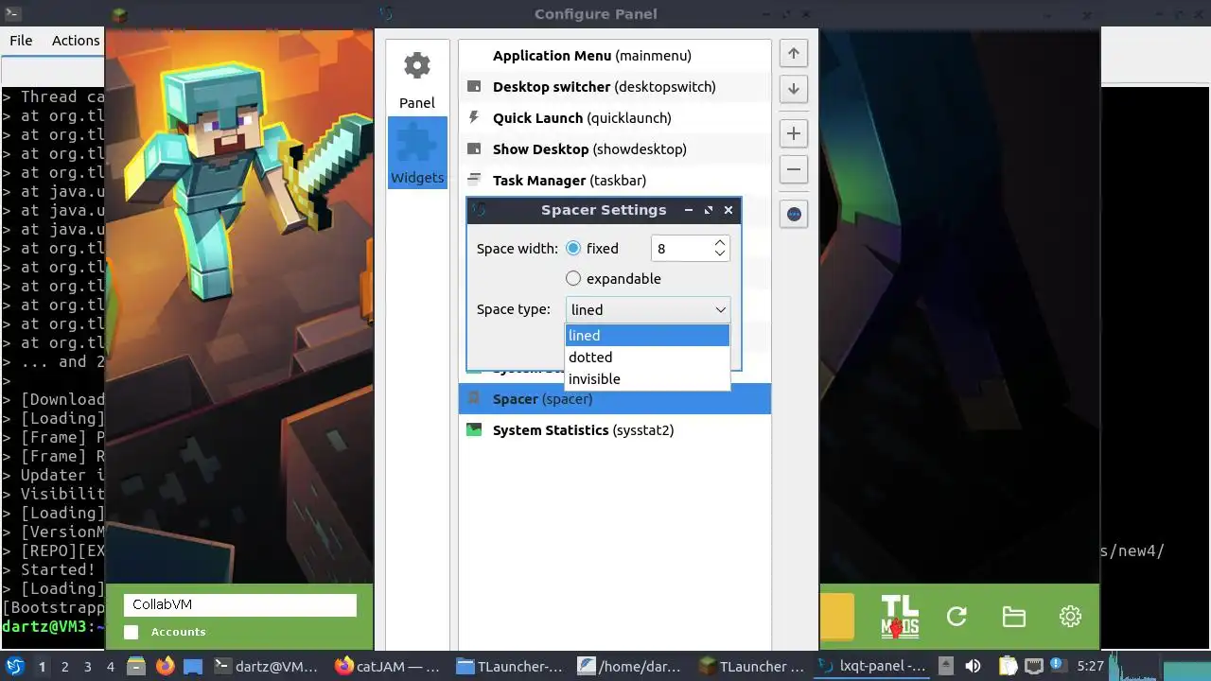Screen dimensions: 1211x681
Task: Click the CollabVM username field in TLauncher
Action: [x=239, y=605]
